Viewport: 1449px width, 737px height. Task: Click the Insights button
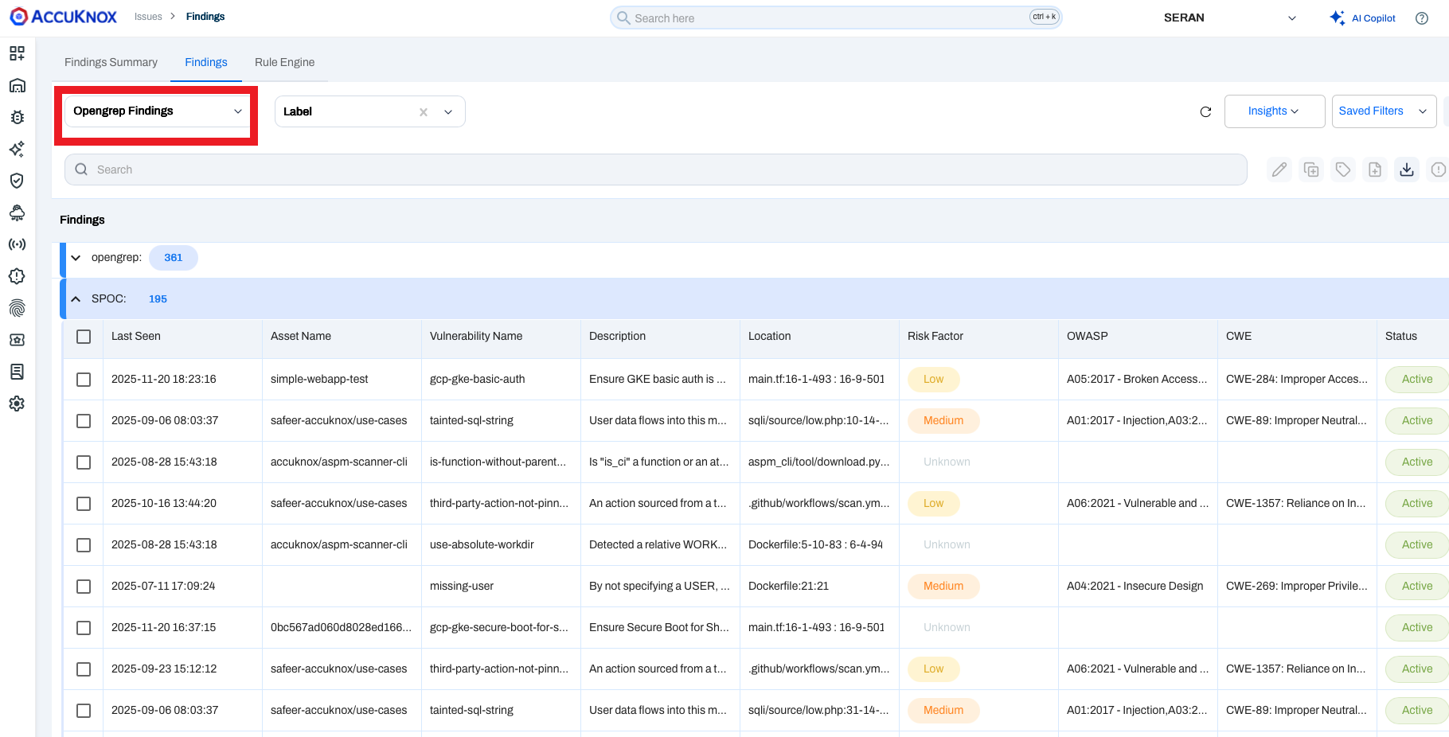point(1274,111)
